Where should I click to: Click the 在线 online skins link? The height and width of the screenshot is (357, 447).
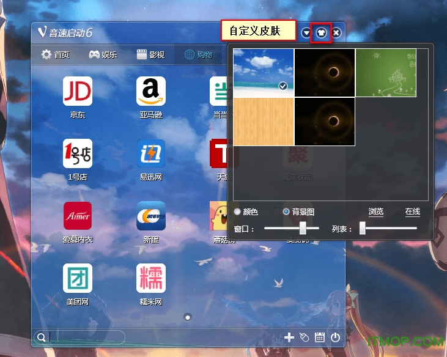(413, 212)
